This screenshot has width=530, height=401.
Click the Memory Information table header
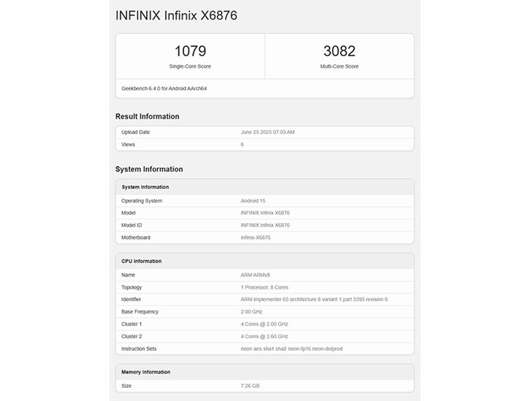pos(146,372)
